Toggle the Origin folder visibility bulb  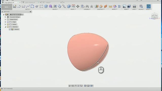coord(8,22)
